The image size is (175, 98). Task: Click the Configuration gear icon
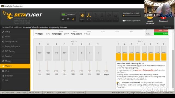pos(3,41)
